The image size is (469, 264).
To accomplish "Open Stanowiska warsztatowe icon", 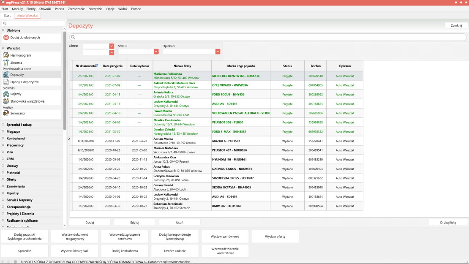I will (6, 101).
